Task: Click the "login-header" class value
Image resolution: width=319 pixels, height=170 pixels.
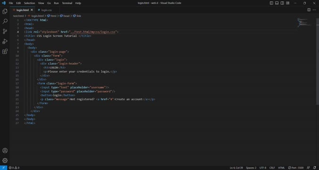Action: coord(69,64)
